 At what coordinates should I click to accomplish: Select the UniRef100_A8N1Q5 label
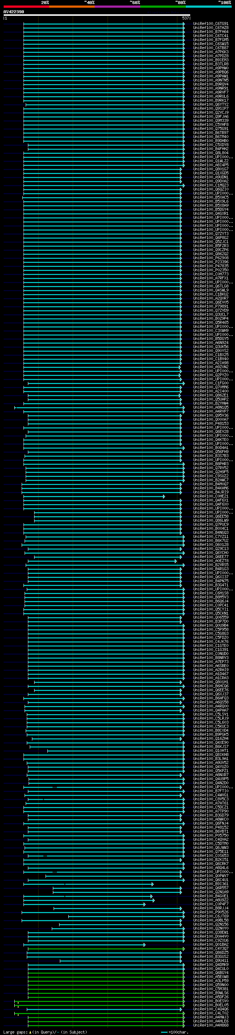click(x=211, y=408)
